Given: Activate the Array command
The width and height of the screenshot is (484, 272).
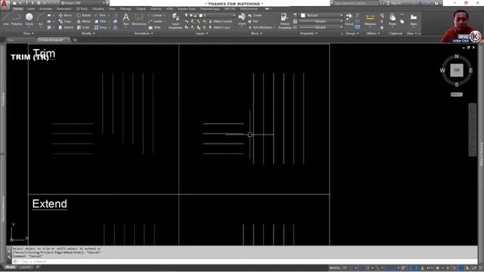Looking at the screenshot, I should point(101,27).
